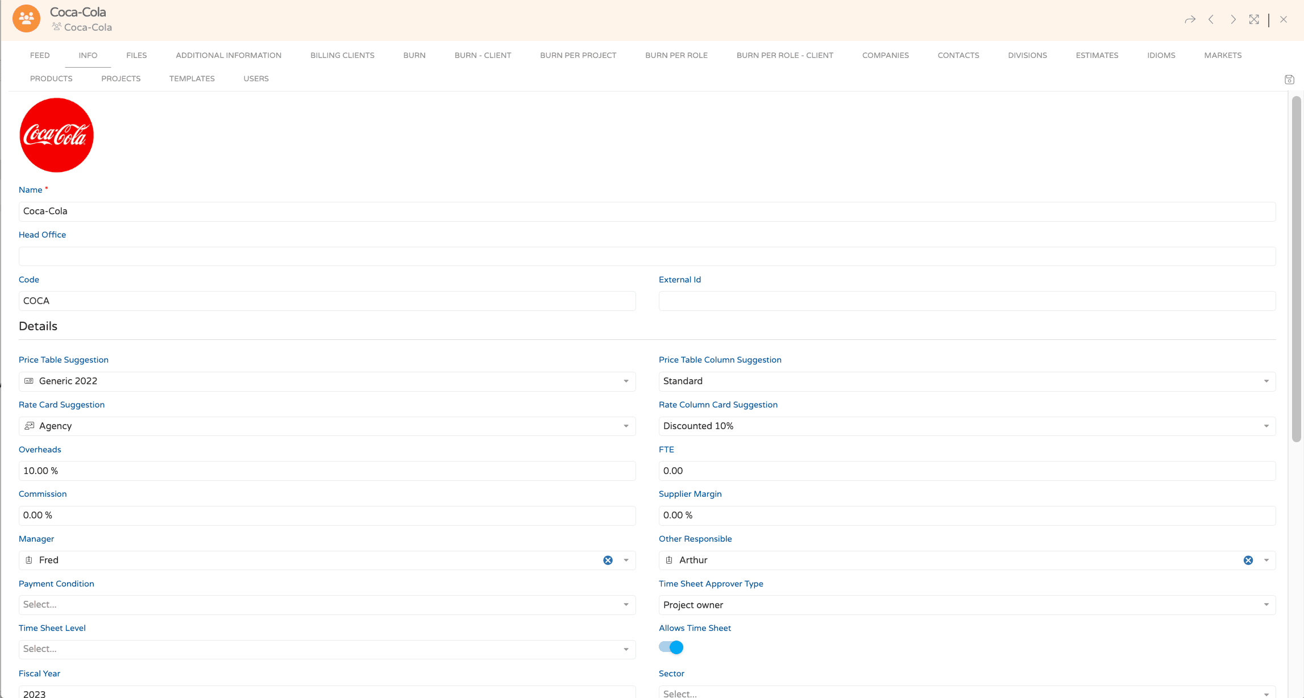Clear the Other Responsible field Arthur
The height and width of the screenshot is (698, 1304).
tap(1248, 560)
